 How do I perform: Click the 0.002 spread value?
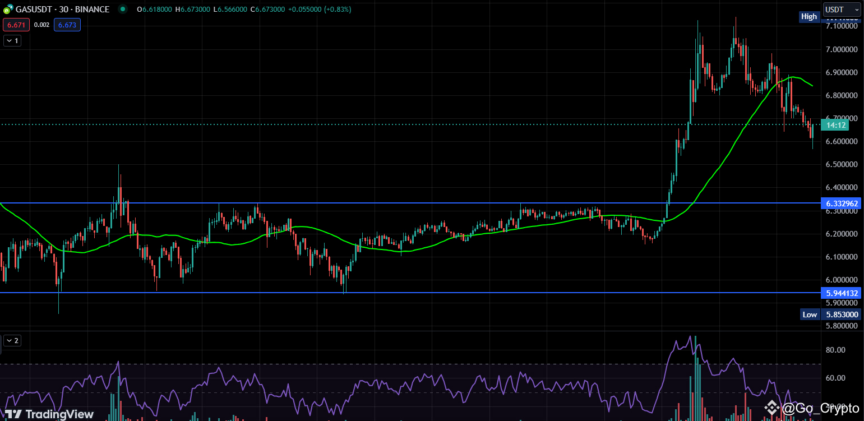tap(41, 25)
